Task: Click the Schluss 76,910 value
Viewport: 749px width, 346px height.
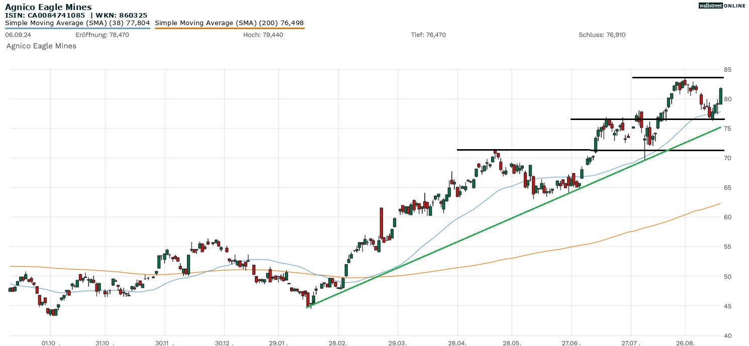Action: coord(602,35)
